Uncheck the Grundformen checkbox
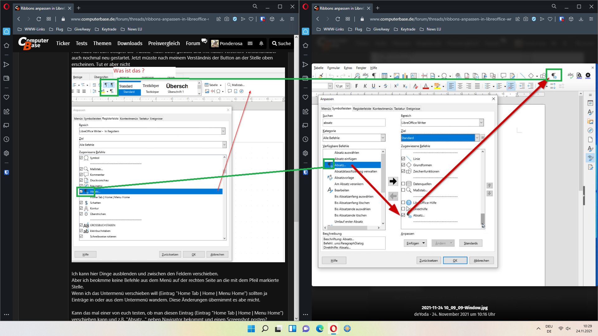 (403, 165)
